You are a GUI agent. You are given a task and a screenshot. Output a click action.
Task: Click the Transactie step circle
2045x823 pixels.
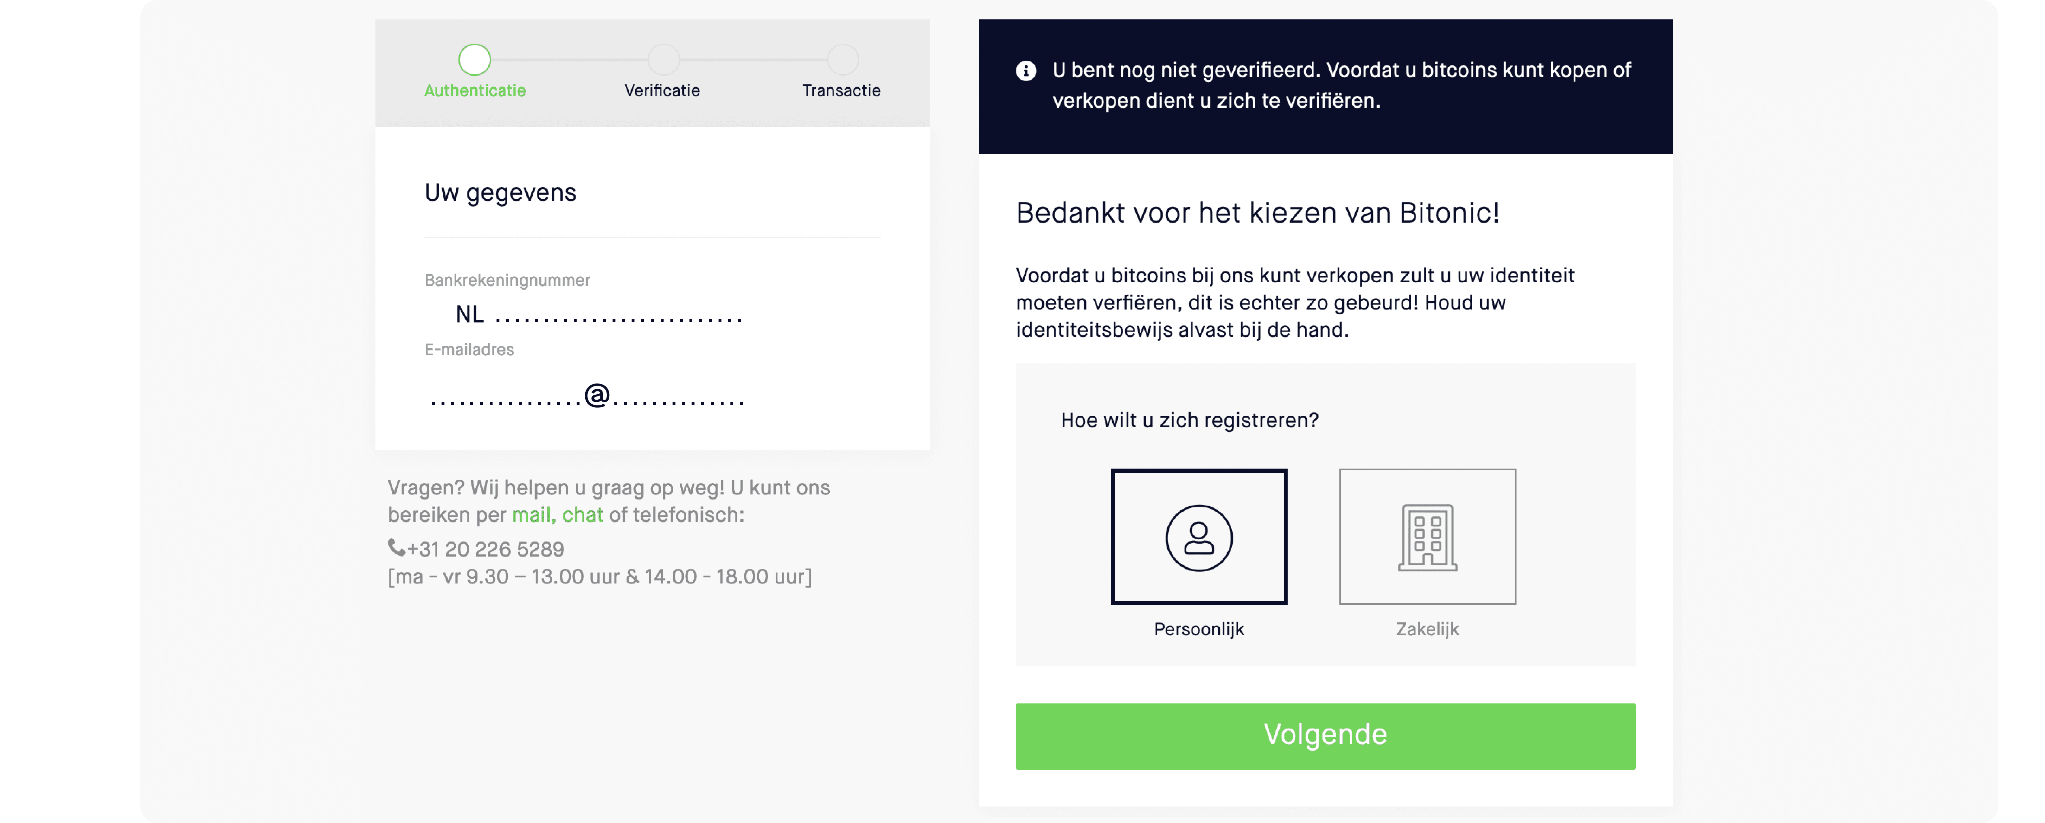[843, 60]
